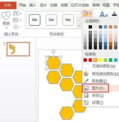Toggle the Shape Fill dropdown arrow

click(90, 13)
